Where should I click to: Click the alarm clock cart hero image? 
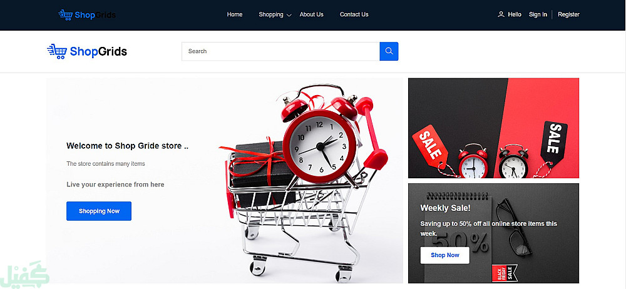304,181
